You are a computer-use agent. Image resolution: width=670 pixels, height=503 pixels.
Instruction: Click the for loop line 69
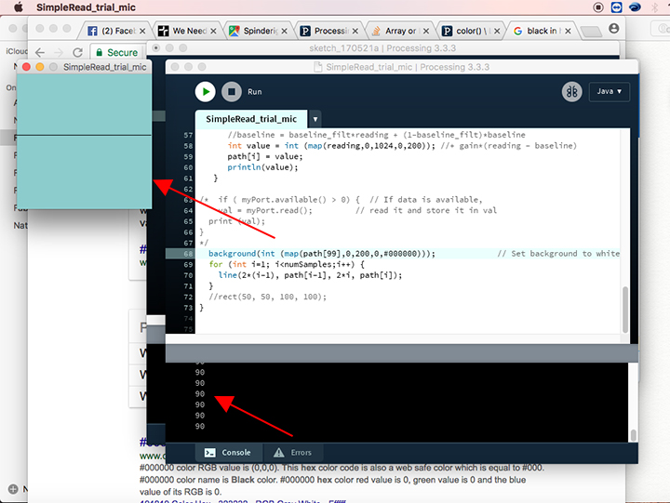[287, 264]
